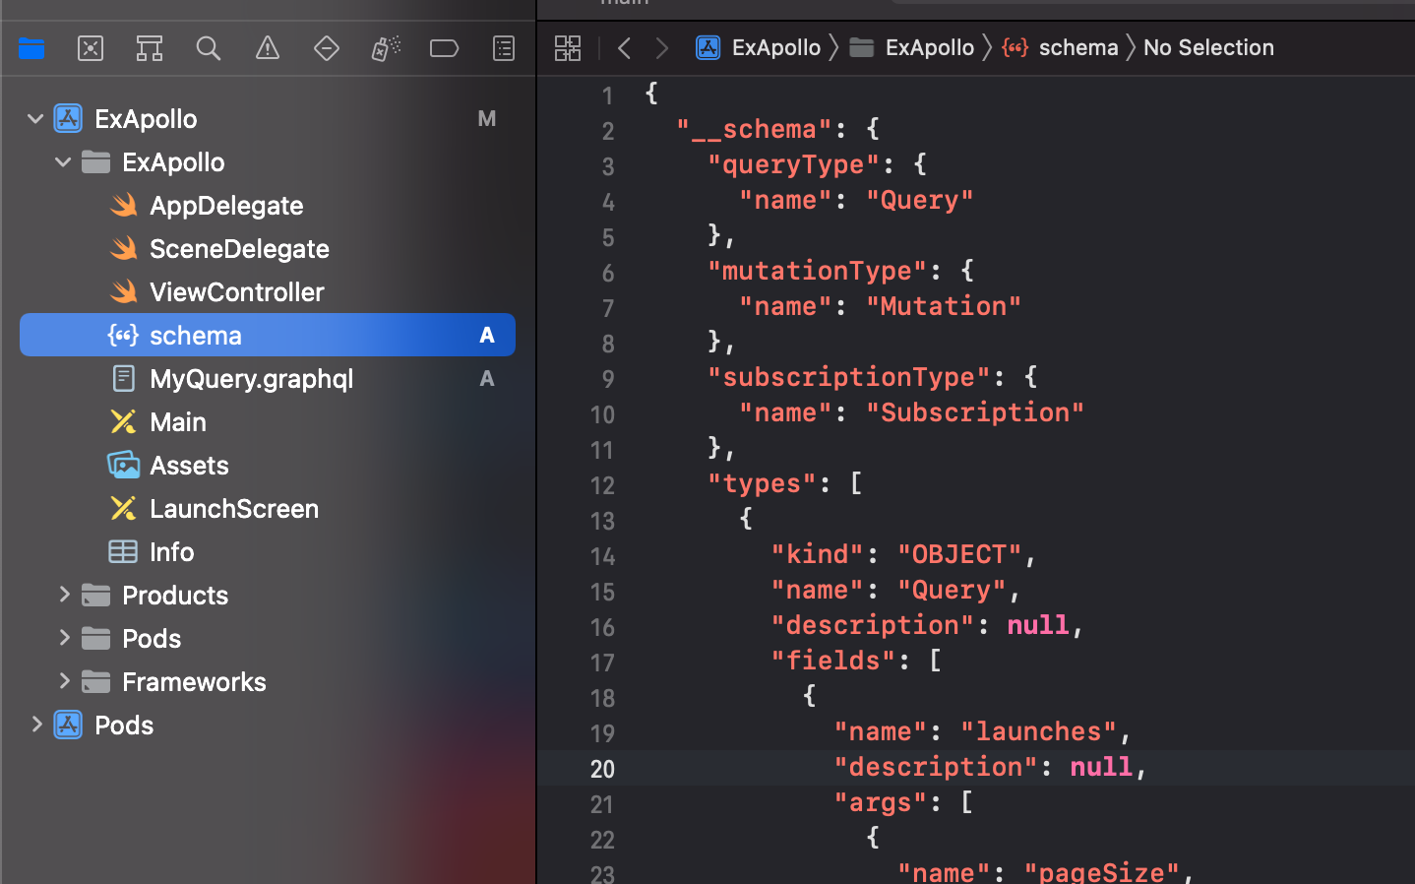
Task: Open the Main storyboard
Action: tap(177, 422)
